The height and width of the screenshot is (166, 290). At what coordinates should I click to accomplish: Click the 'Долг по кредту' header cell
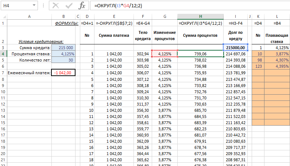coord(235,35)
